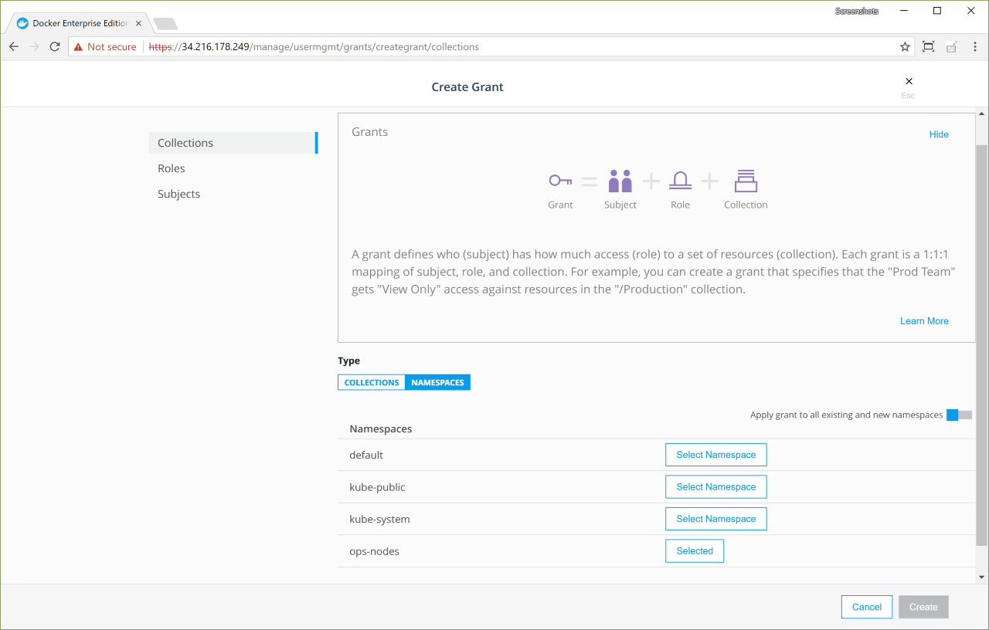This screenshot has height=630, width=989.
Task: Open the Learn More link
Action: pos(924,321)
